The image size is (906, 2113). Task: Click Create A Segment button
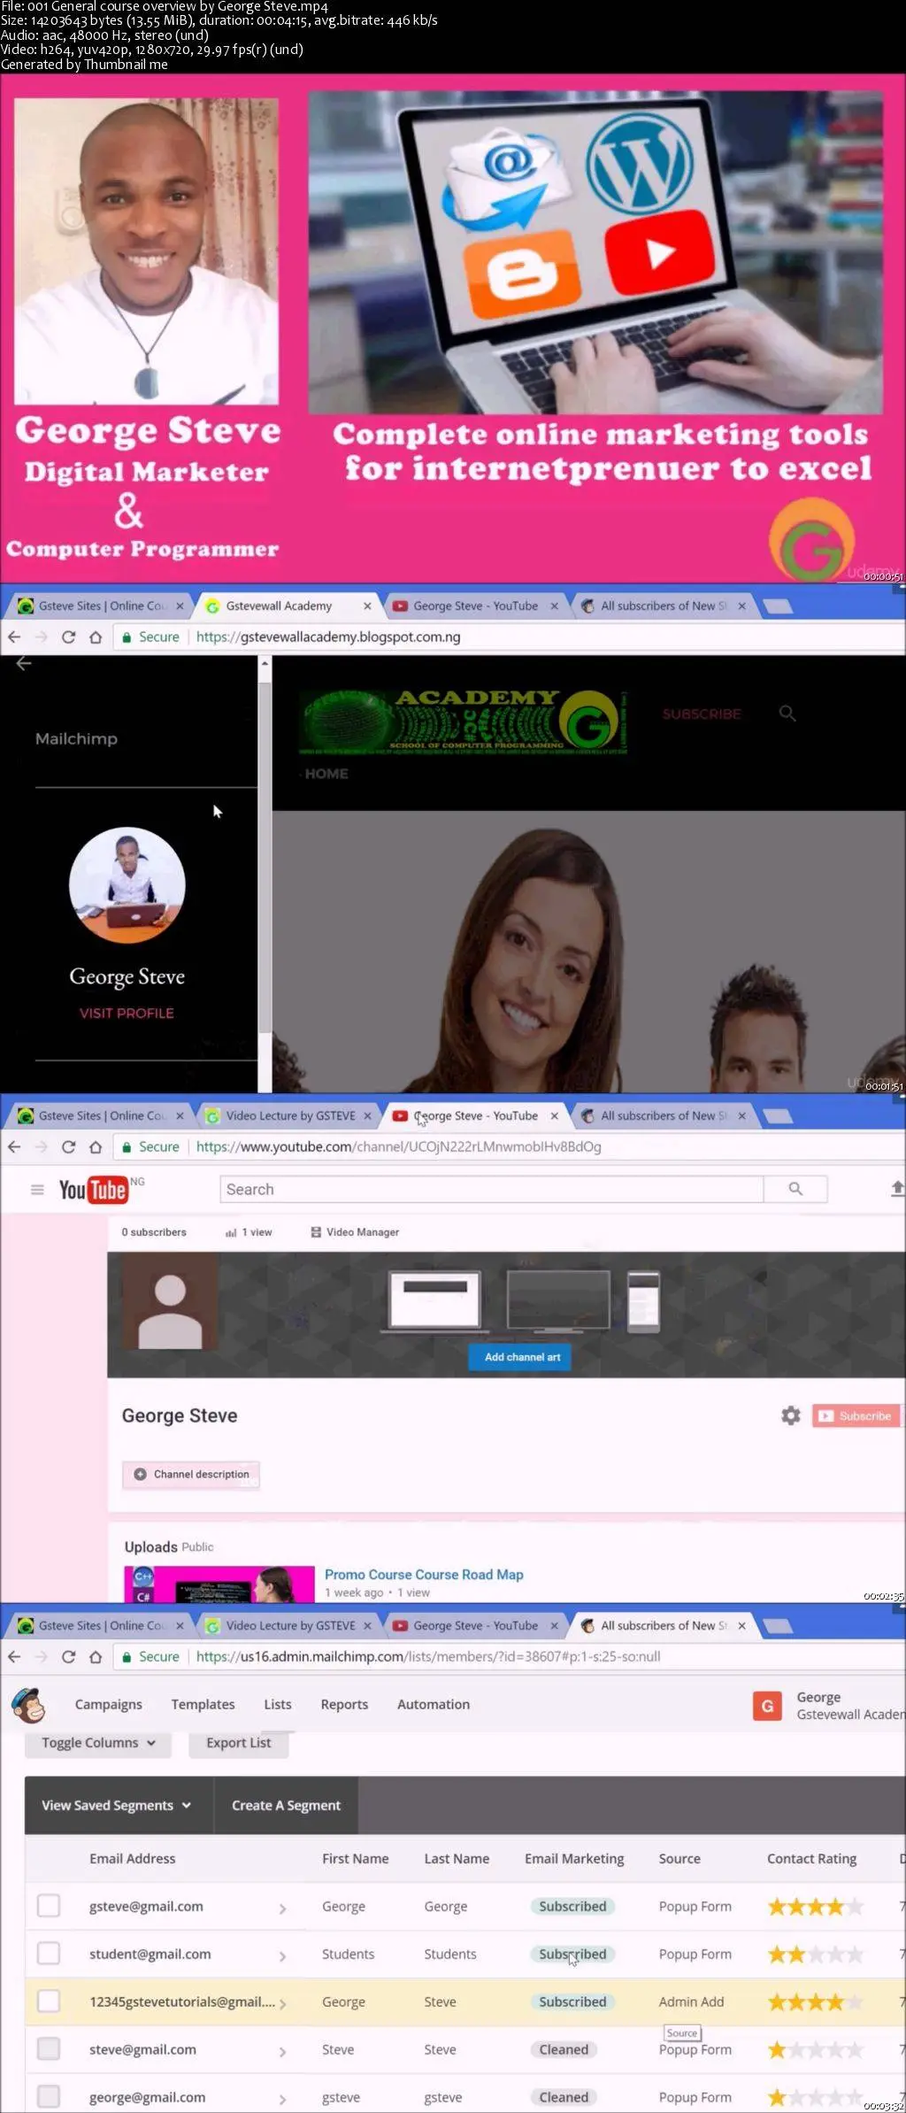286,1805
